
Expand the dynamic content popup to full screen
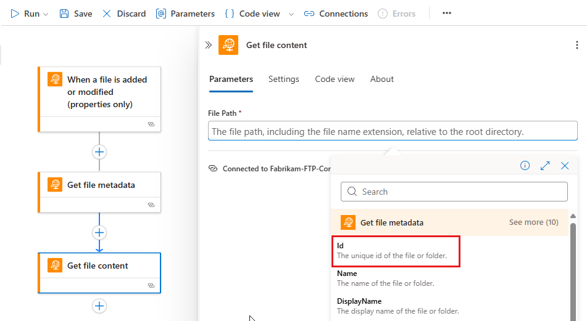tap(545, 166)
